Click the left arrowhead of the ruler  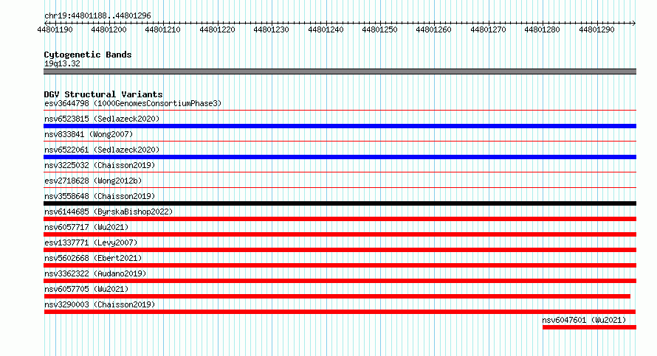pos(46,23)
